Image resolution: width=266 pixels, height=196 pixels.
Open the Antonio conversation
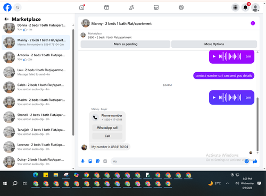point(36,57)
